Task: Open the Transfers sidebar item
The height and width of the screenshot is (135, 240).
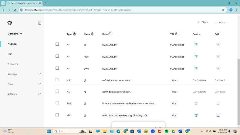Action: point(13,64)
